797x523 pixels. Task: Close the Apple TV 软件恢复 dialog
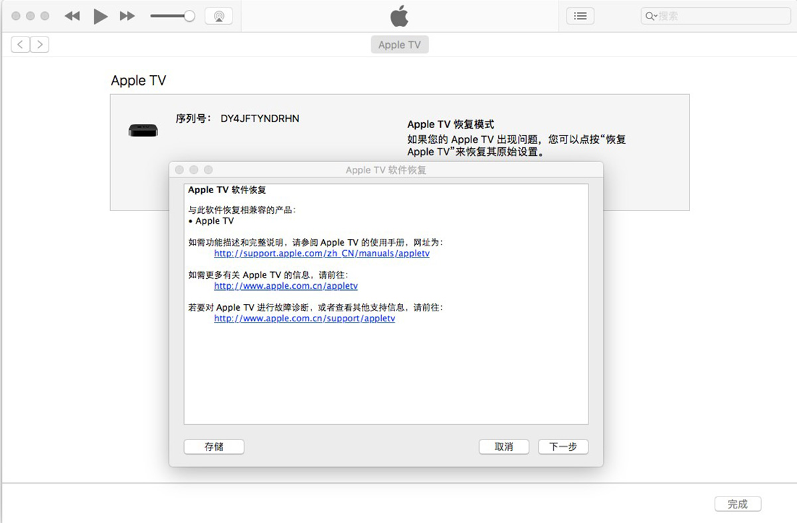pos(179,170)
